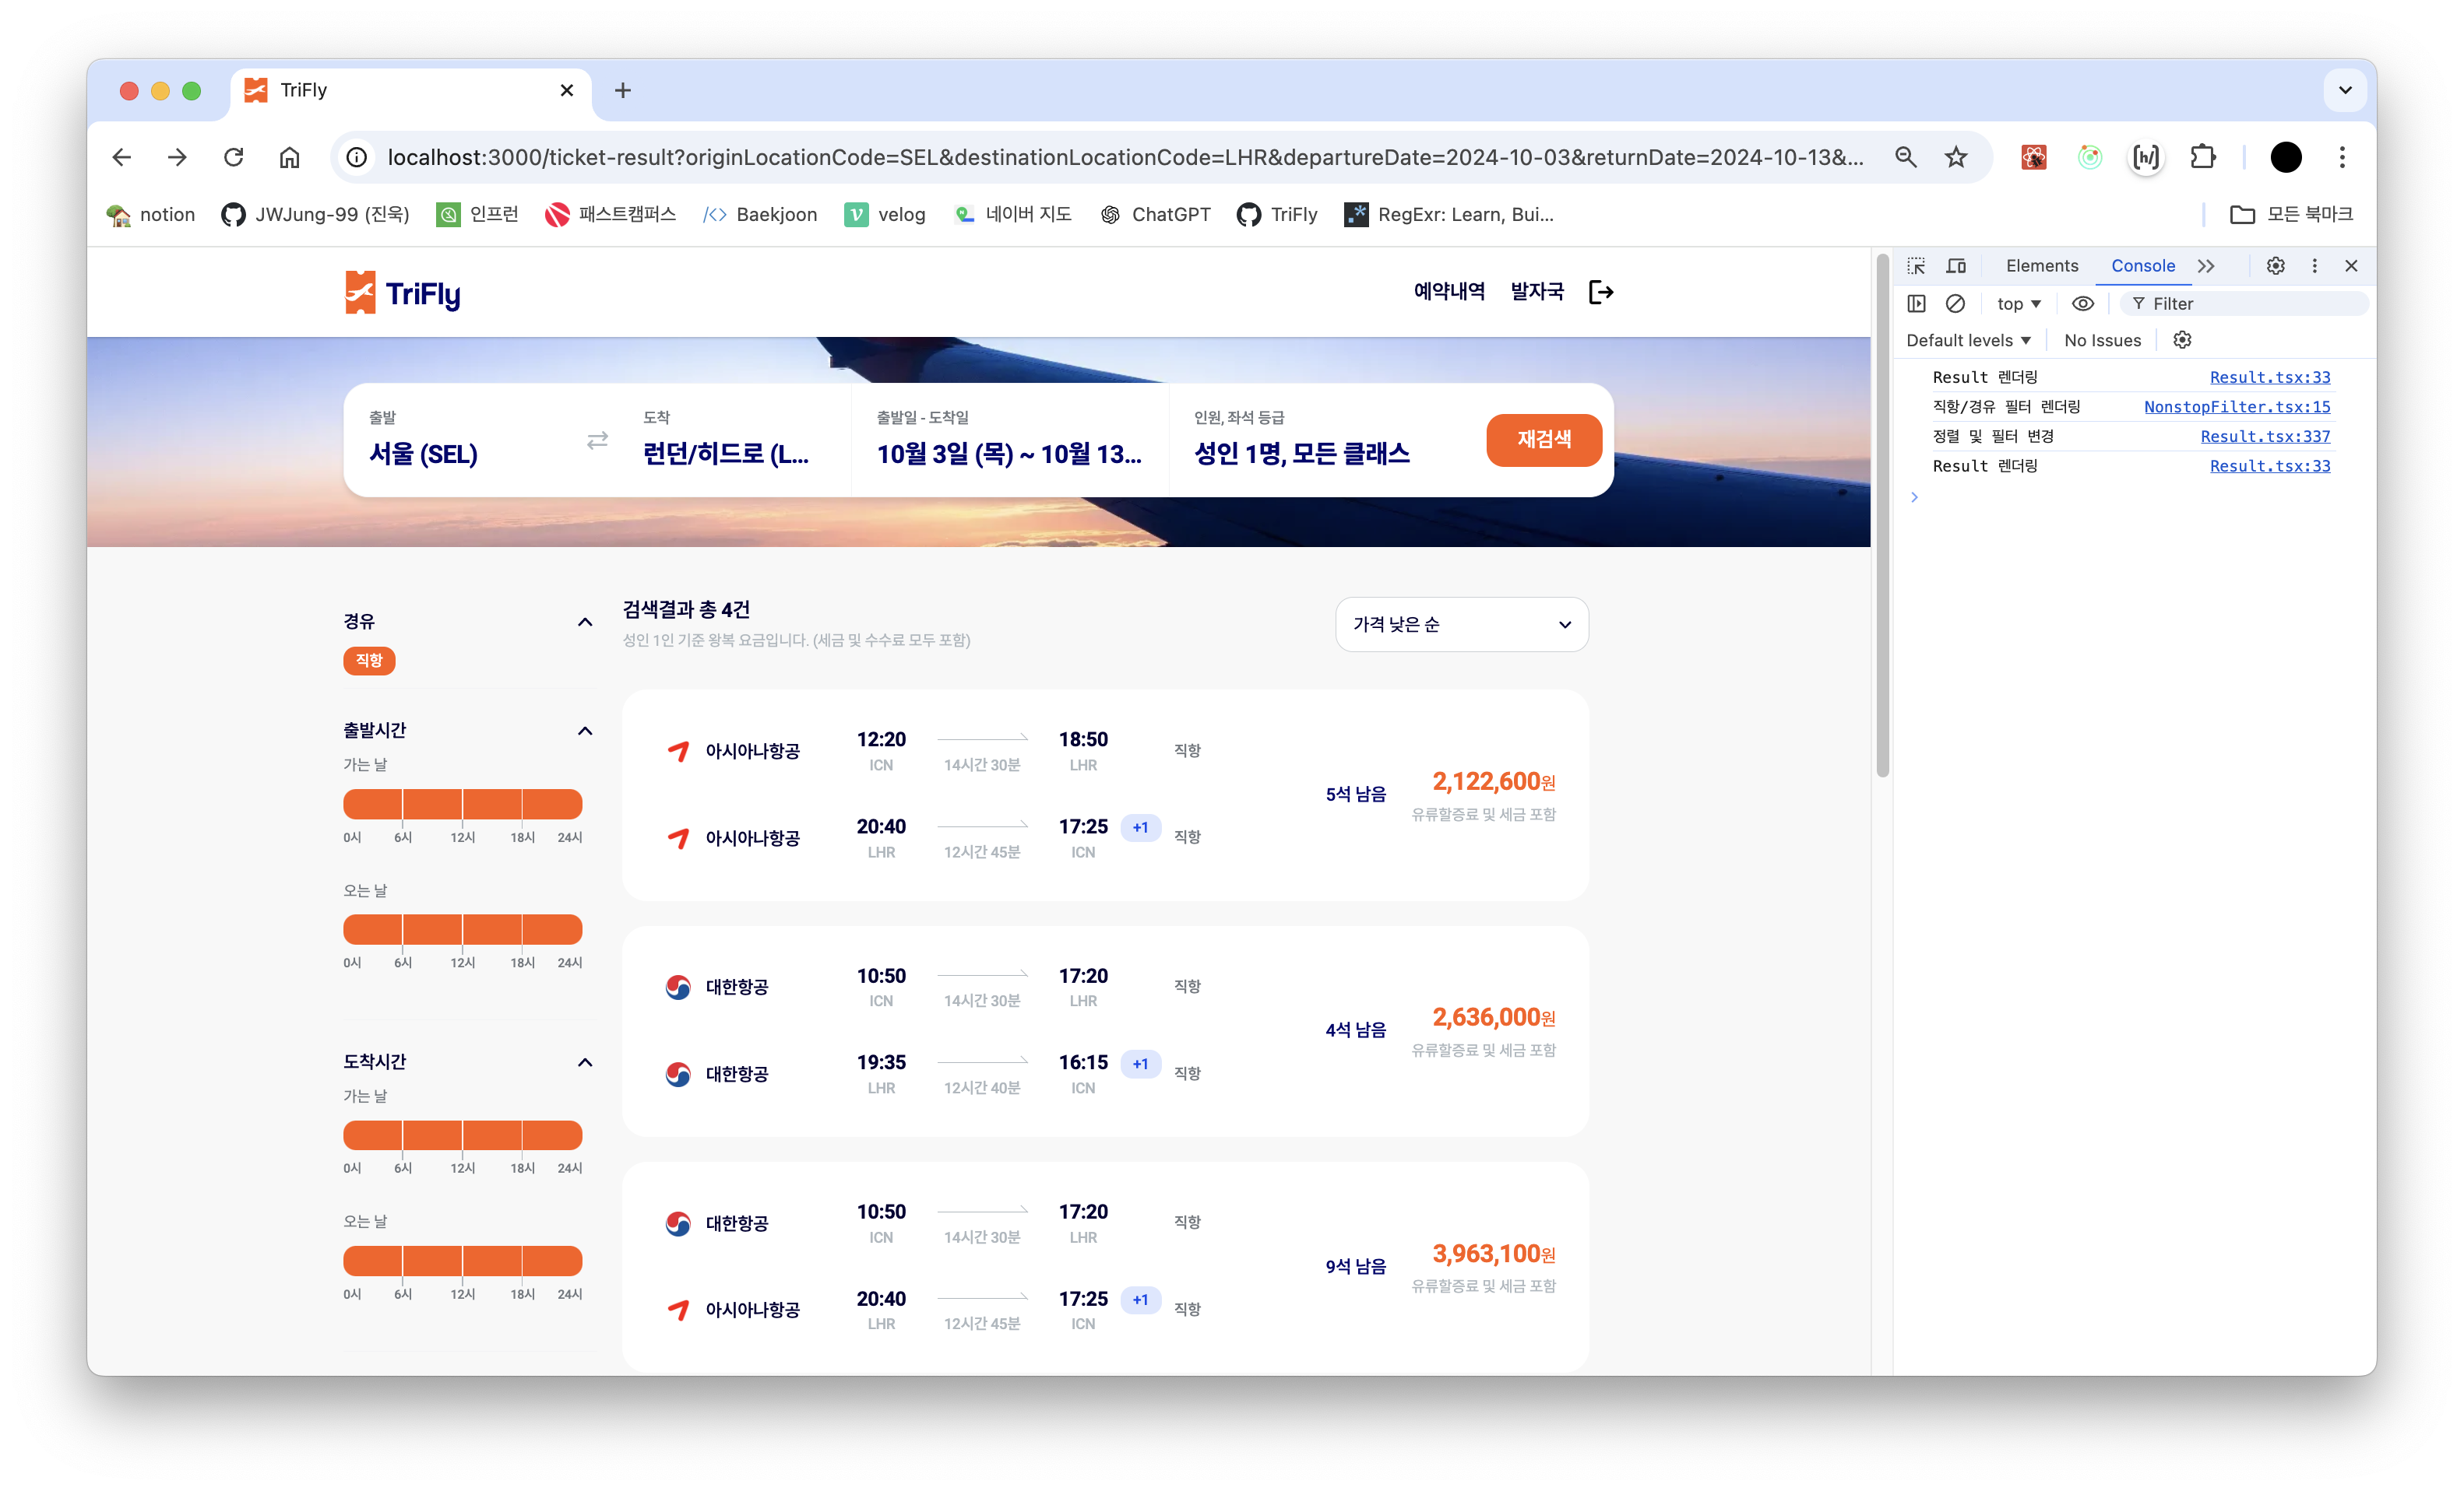
Task: Click live expression eye icon in console
Action: coord(2083,303)
